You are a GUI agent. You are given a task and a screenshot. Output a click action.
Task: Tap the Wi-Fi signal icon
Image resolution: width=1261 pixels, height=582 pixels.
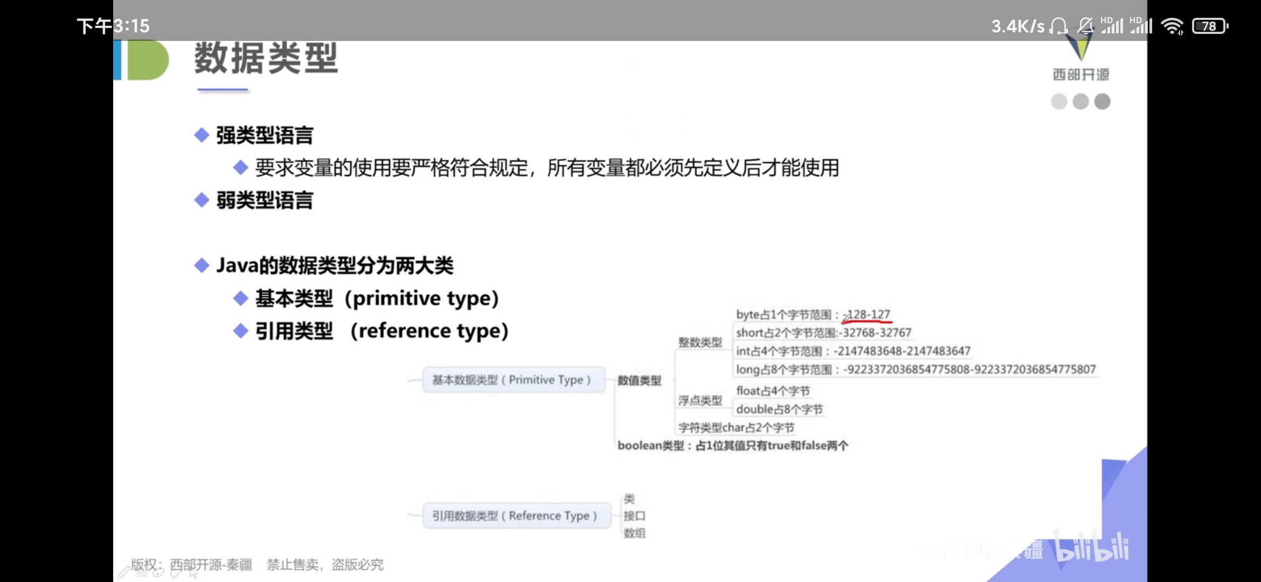[1172, 26]
